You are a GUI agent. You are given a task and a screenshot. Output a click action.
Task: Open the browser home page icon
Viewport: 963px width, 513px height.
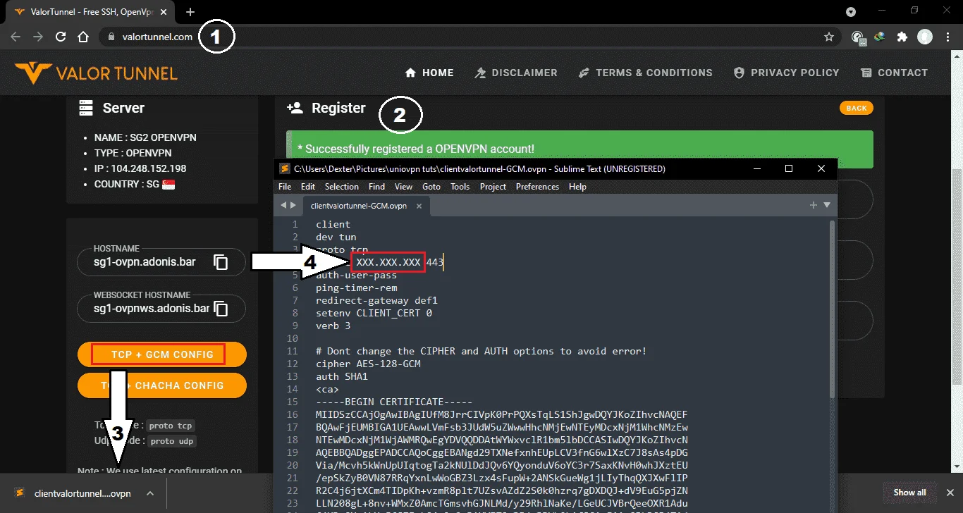83,37
